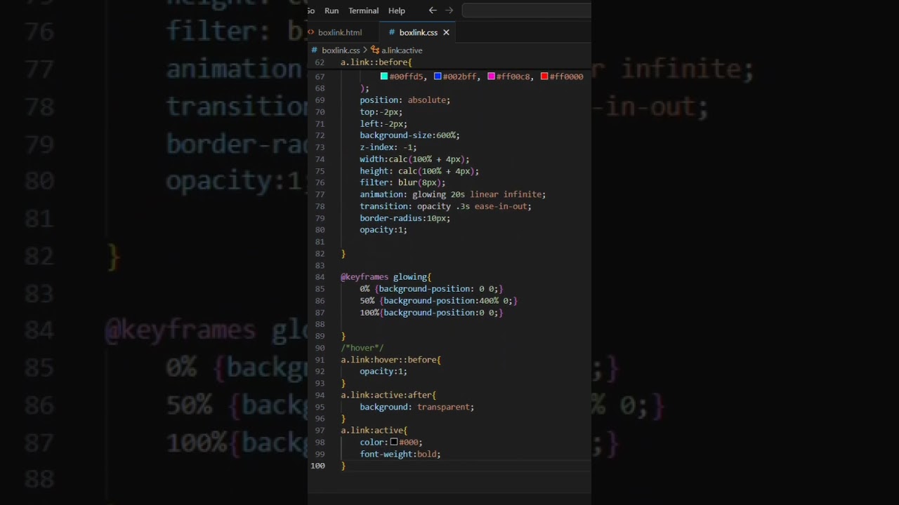Select the boxlink.css editor tab
The image size is (899, 505).
click(418, 32)
